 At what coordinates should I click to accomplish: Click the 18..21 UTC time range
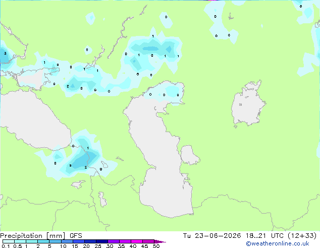264,236
